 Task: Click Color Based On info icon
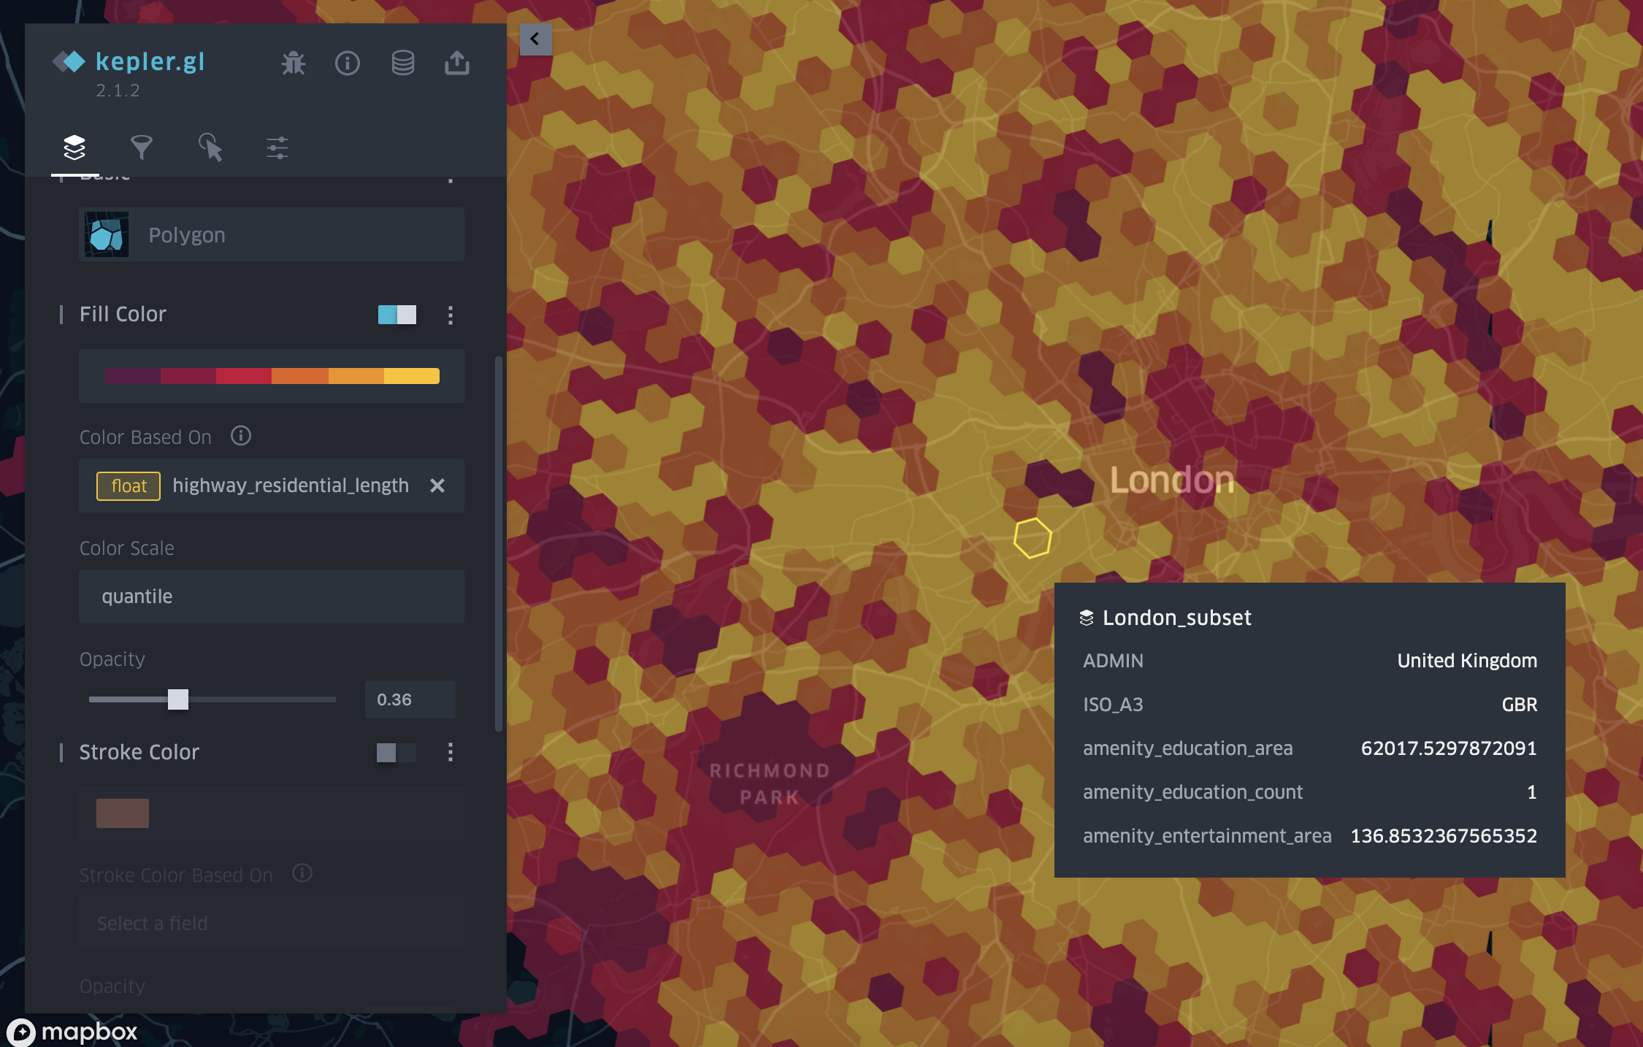[x=241, y=436]
